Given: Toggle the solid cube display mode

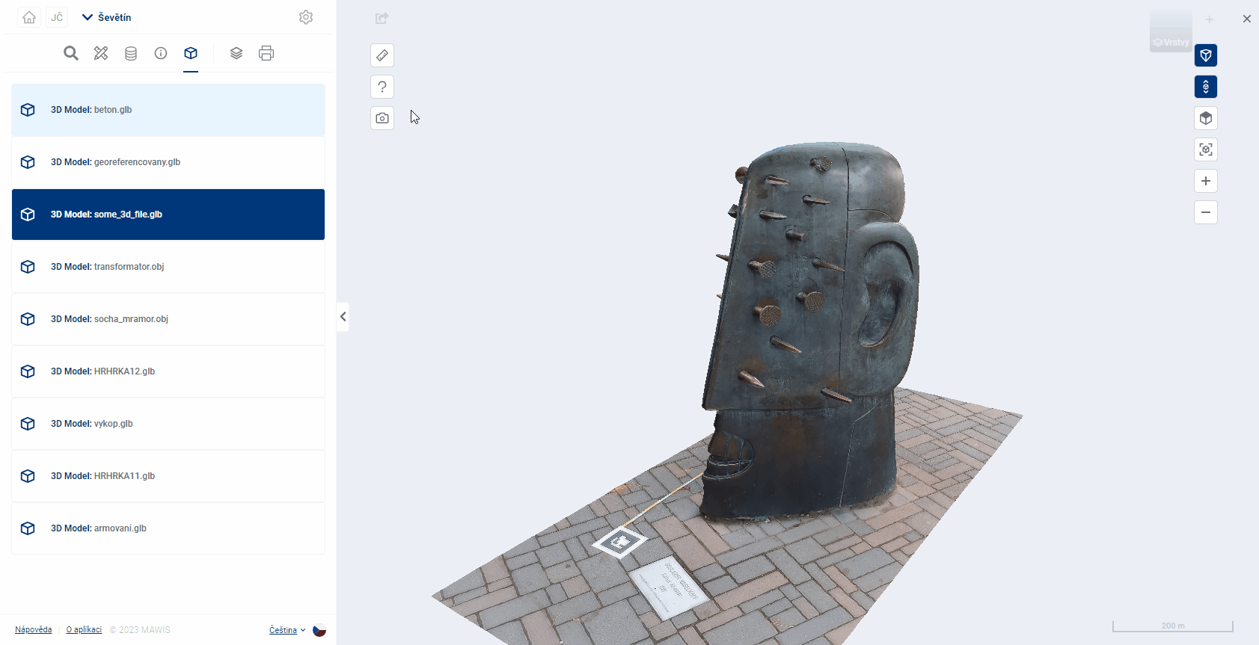Looking at the screenshot, I should (1206, 118).
